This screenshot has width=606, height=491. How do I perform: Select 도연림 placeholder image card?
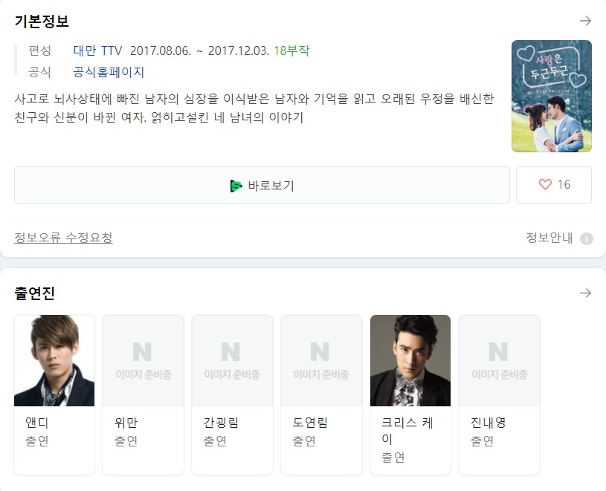tap(321, 360)
